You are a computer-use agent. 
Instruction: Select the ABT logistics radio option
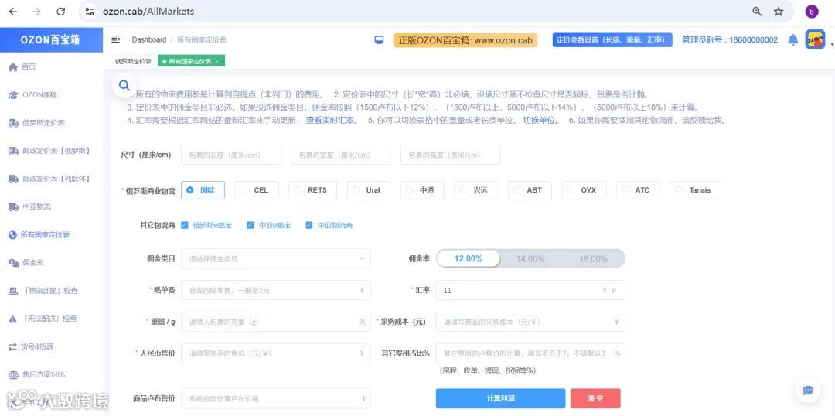click(x=530, y=190)
